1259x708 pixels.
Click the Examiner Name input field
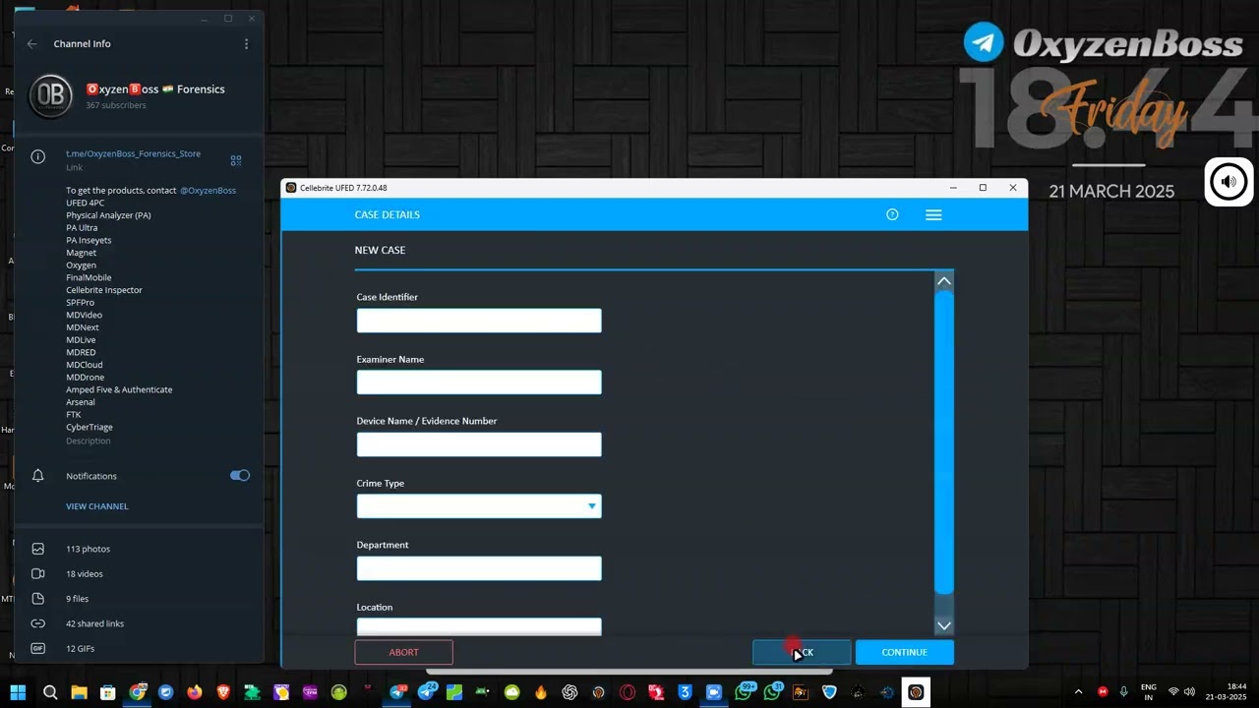tap(479, 383)
